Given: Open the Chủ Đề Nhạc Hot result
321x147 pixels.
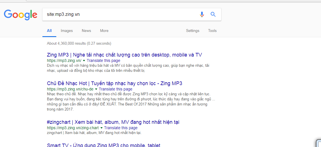Looking at the screenshot, I should (115, 83).
